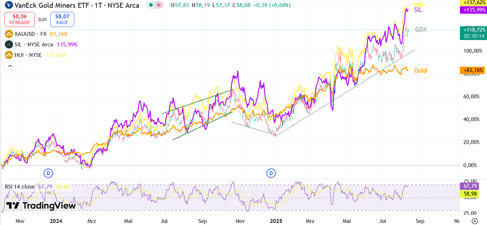This screenshot has height=225, width=487.
Task: Click the dividend D marker near 2025
Action: point(271,173)
